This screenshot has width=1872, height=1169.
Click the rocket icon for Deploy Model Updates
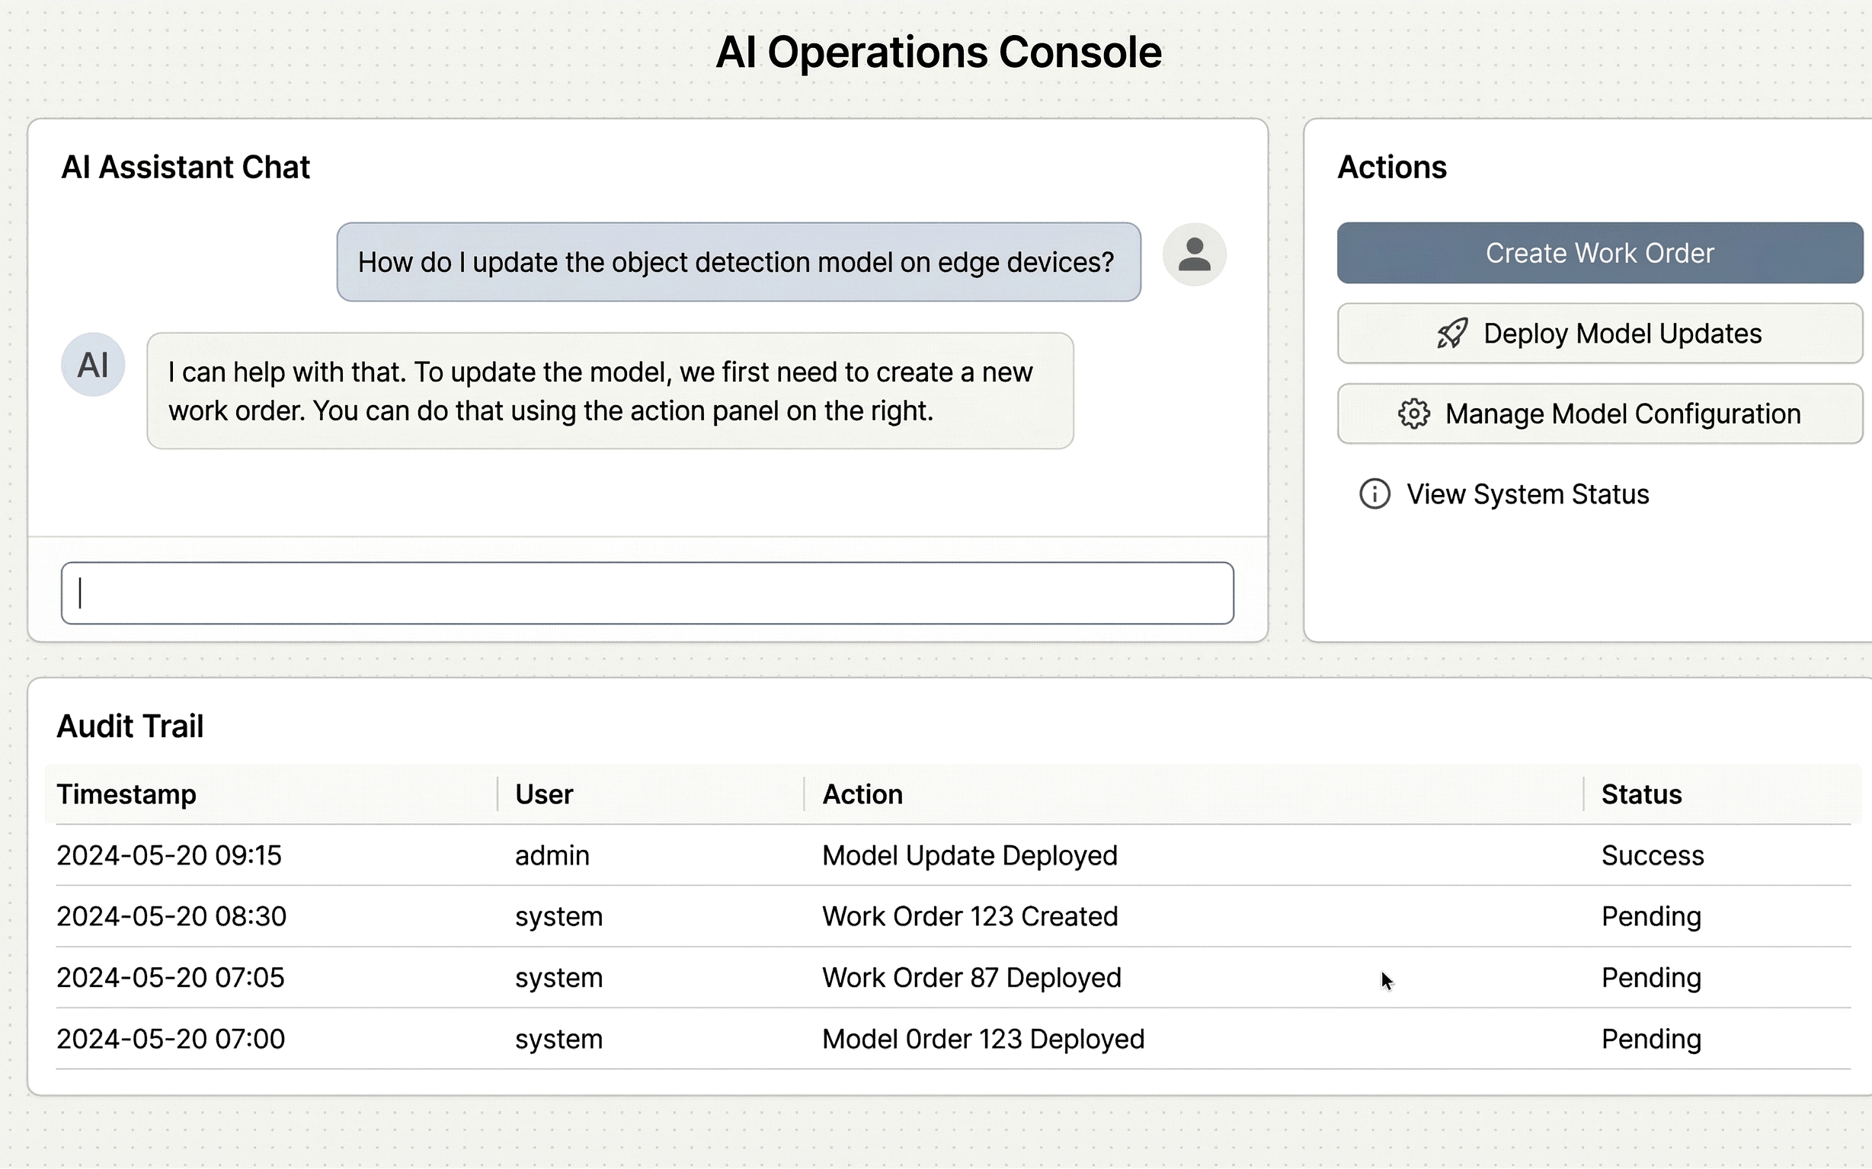click(x=1453, y=334)
